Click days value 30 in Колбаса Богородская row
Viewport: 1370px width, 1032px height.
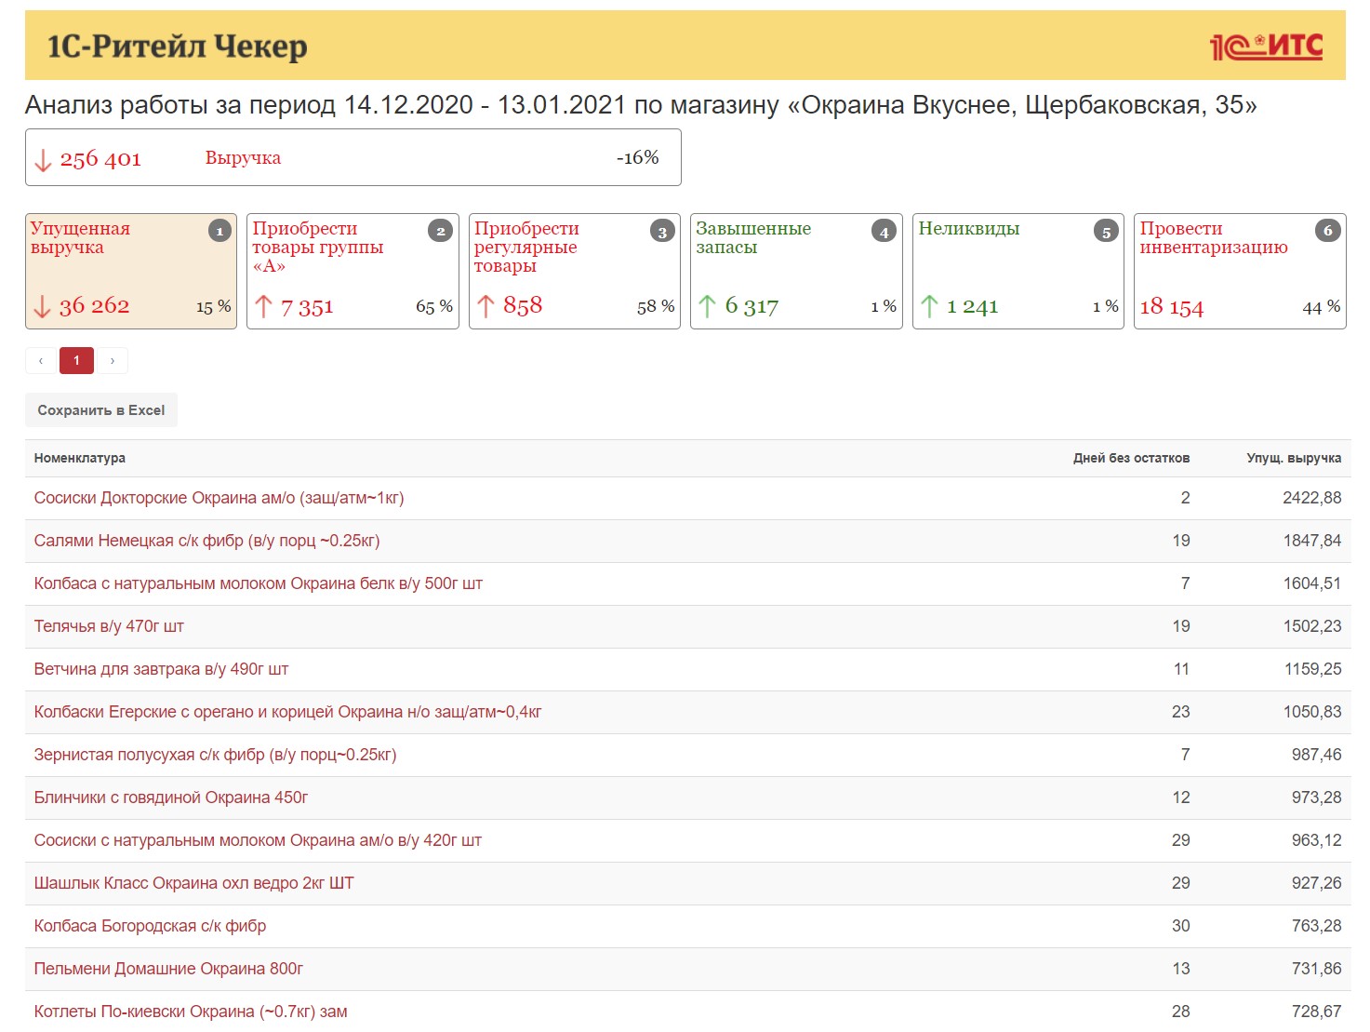(x=1181, y=926)
